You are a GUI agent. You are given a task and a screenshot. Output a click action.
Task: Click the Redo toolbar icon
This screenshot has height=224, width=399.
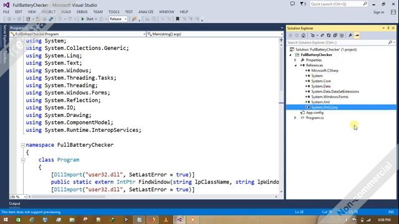click(x=70, y=19)
